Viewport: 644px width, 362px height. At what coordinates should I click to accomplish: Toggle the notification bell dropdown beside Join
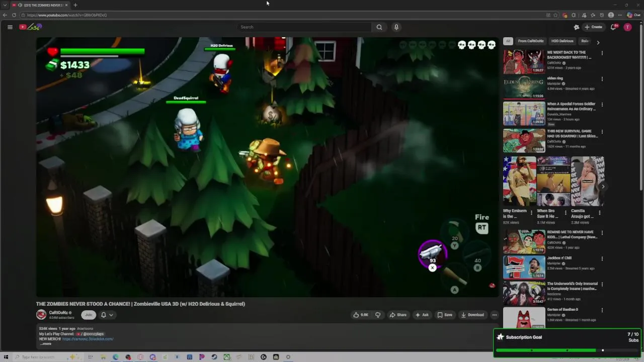coord(107,315)
